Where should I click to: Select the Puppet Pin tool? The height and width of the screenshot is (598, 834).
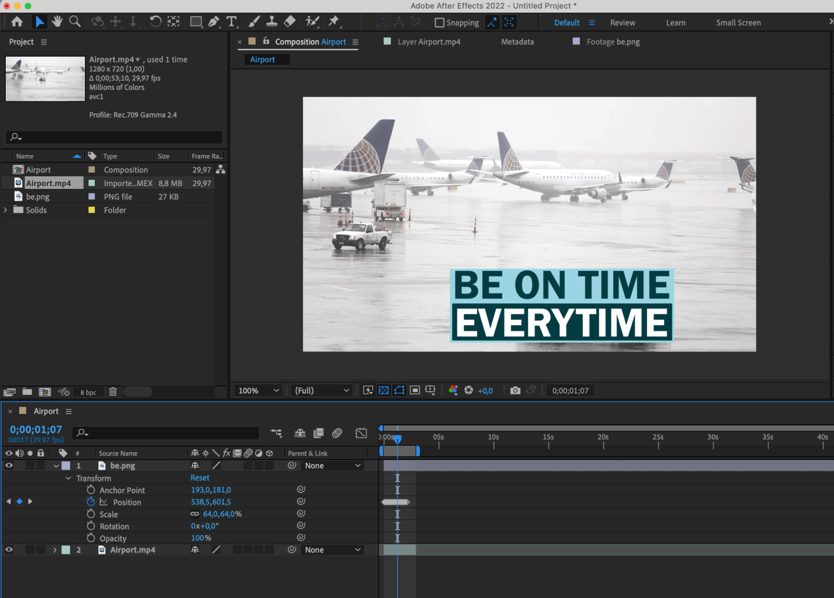tap(333, 22)
